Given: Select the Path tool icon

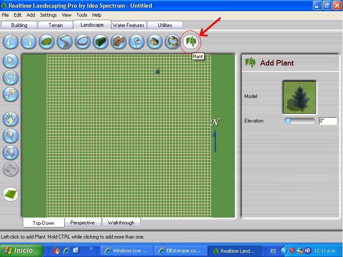Looking at the screenshot, I should (65, 41).
